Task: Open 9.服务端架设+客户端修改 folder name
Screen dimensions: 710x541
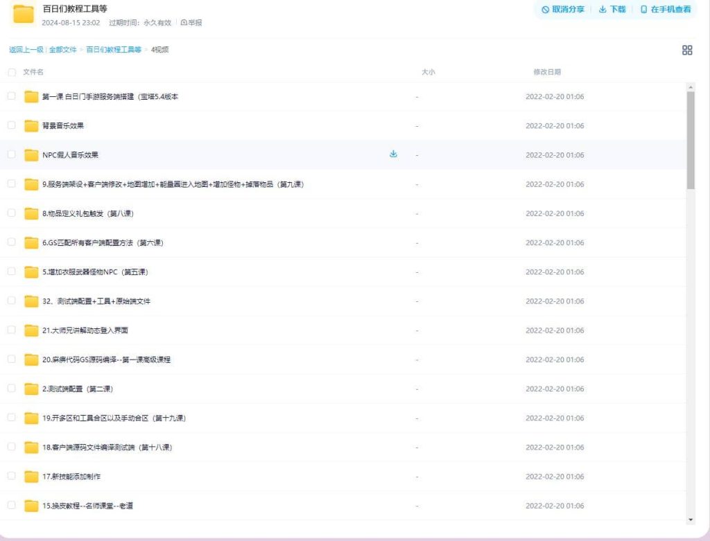Action: pos(173,184)
